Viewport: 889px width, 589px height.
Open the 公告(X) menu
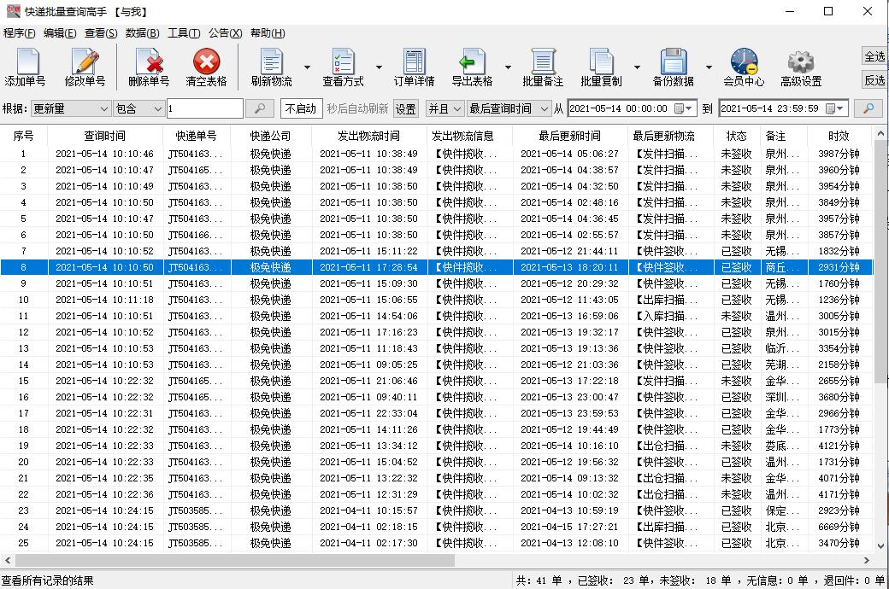coord(225,32)
